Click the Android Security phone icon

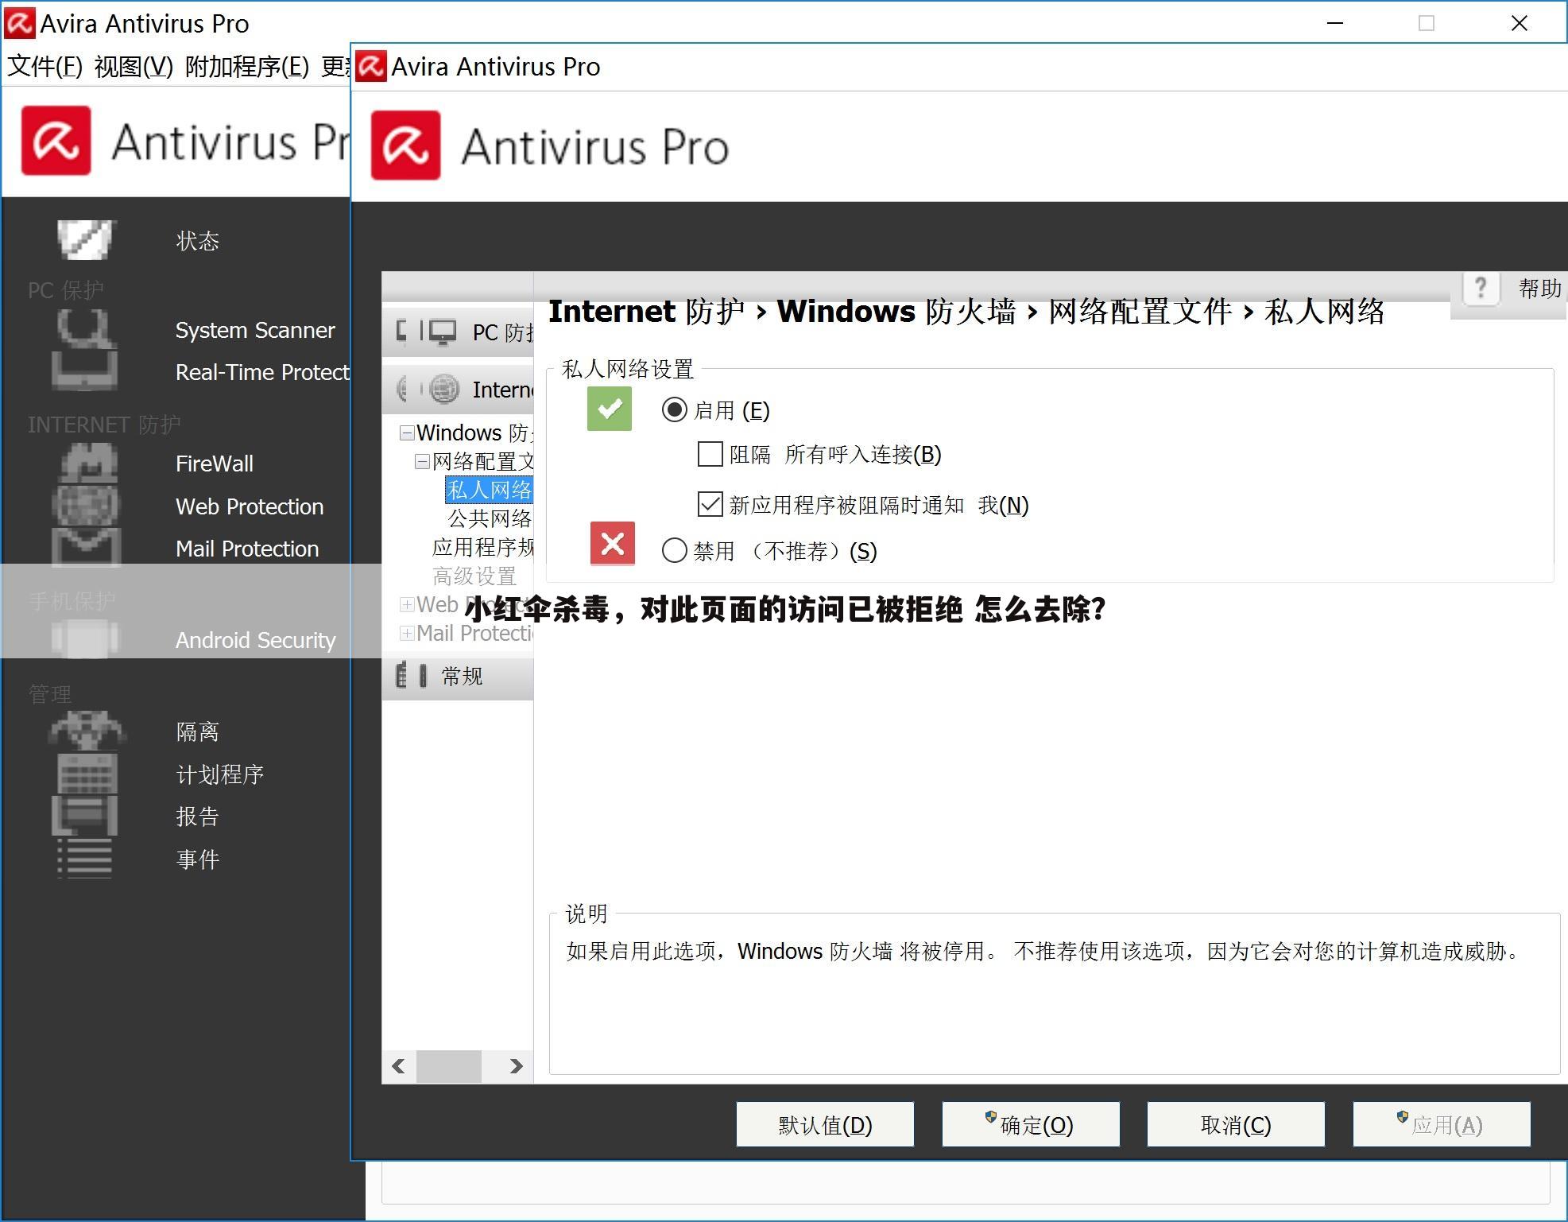pyautogui.click(x=85, y=639)
